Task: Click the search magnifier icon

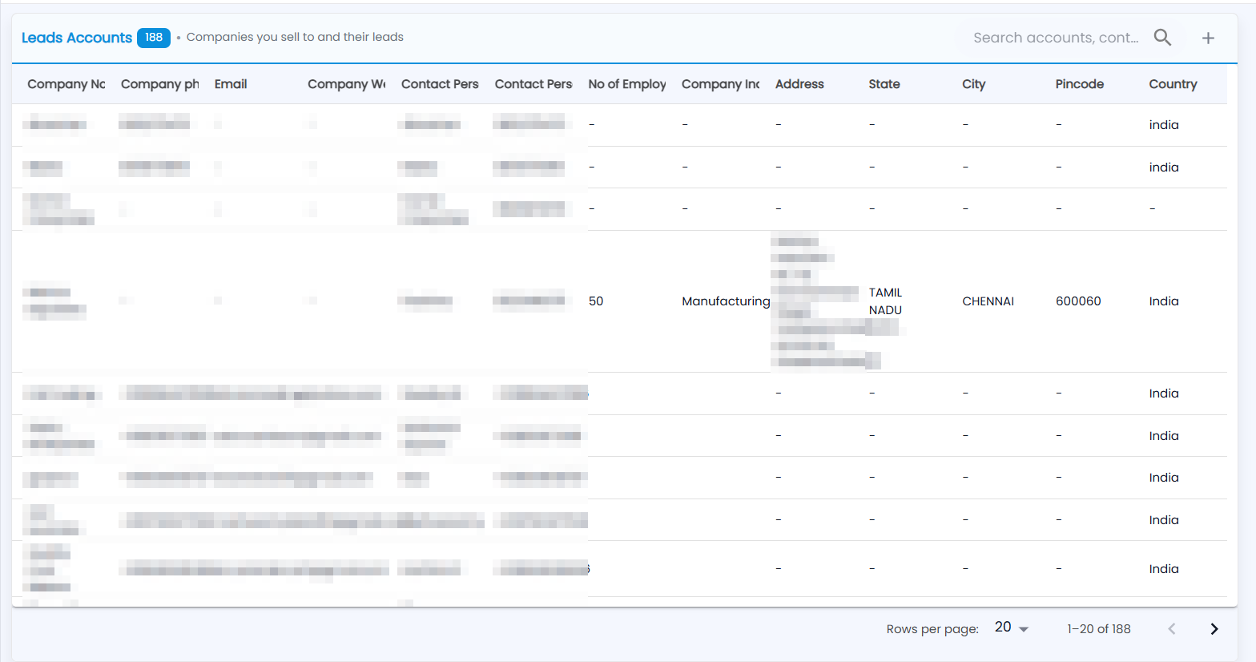Action: (x=1162, y=38)
